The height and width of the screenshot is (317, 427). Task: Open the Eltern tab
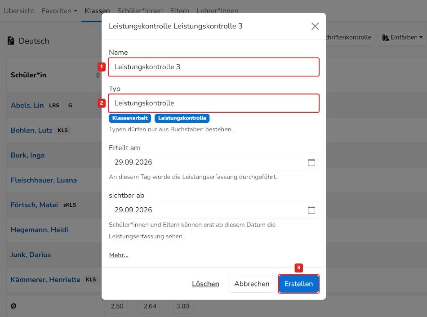pyautogui.click(x=179, y=11)
